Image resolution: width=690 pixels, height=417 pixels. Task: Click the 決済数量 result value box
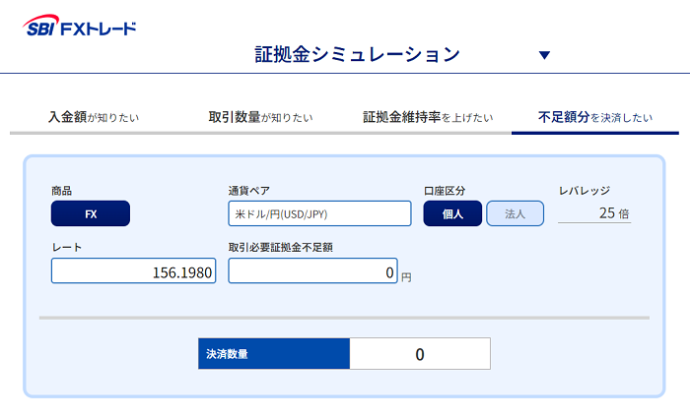pyautogui.click(x=420, y=354)
